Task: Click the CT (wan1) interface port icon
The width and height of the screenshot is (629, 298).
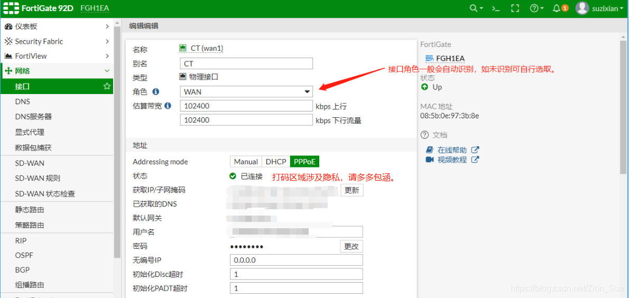Action: (x=183, y=48)
